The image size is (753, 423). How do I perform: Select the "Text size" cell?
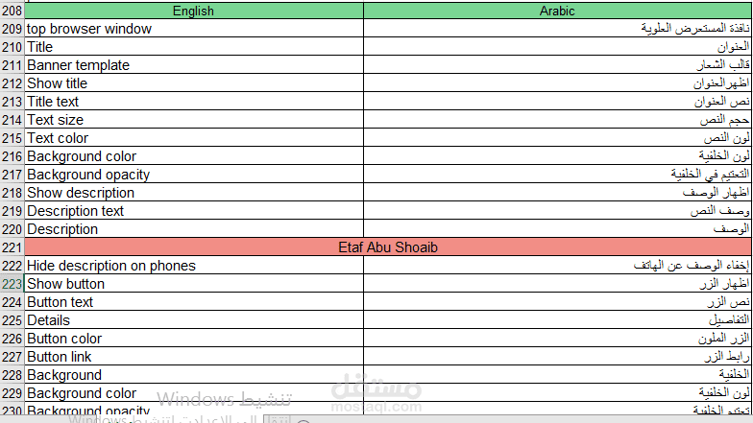(193, 120)
